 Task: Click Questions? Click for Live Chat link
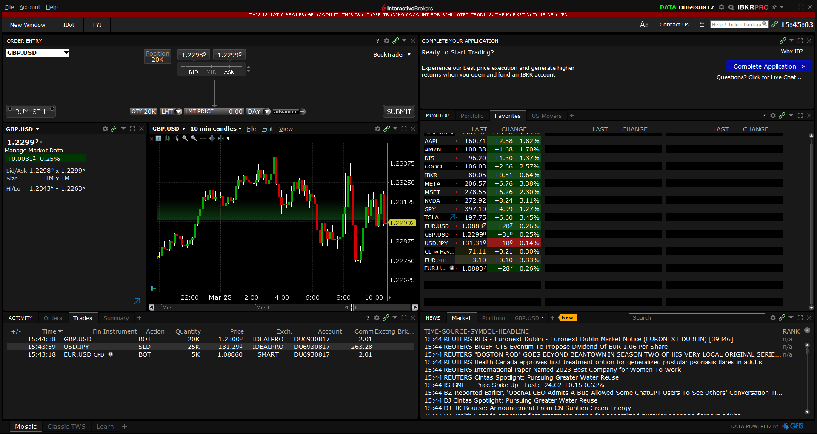coord(759,77)
